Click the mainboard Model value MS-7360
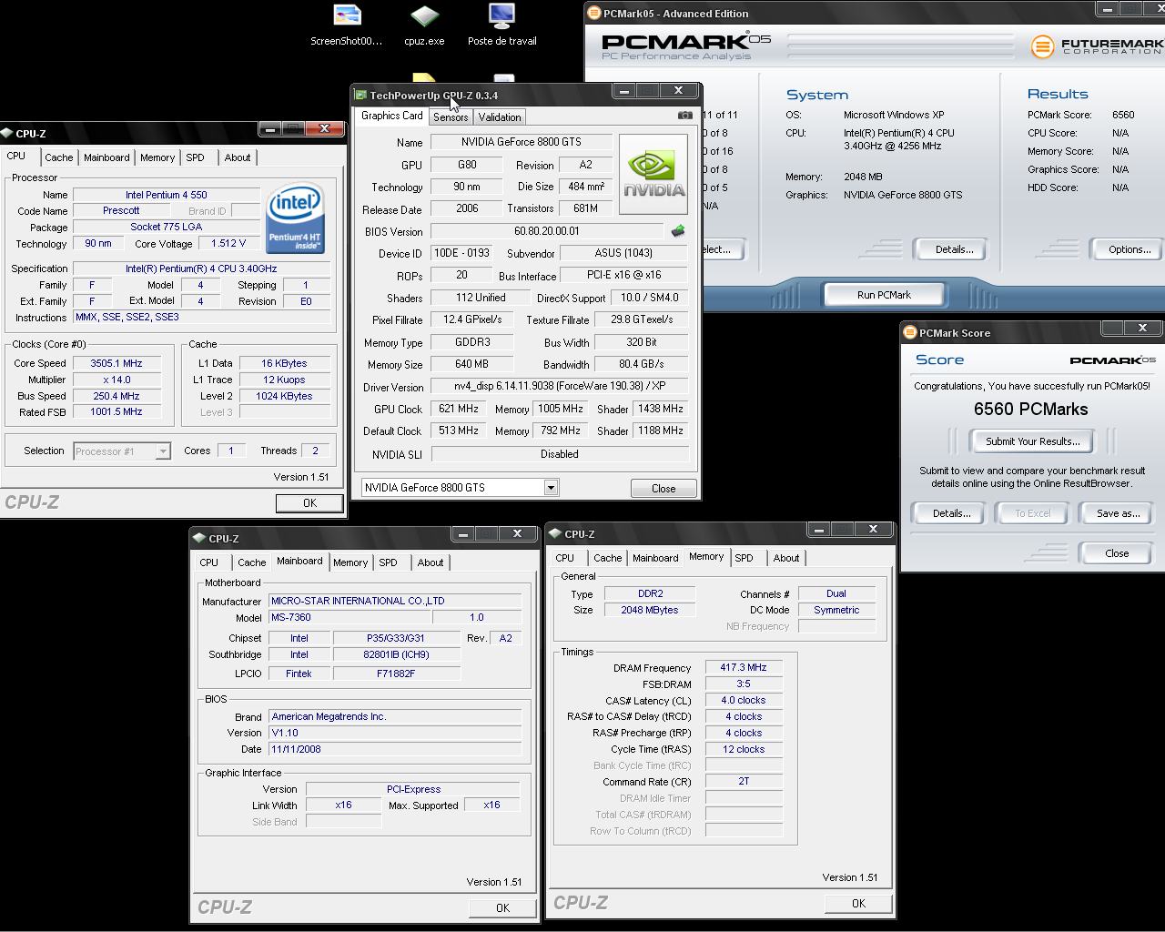The height and width of the screenshot is (932, 1165). click(x=349, y=617)
